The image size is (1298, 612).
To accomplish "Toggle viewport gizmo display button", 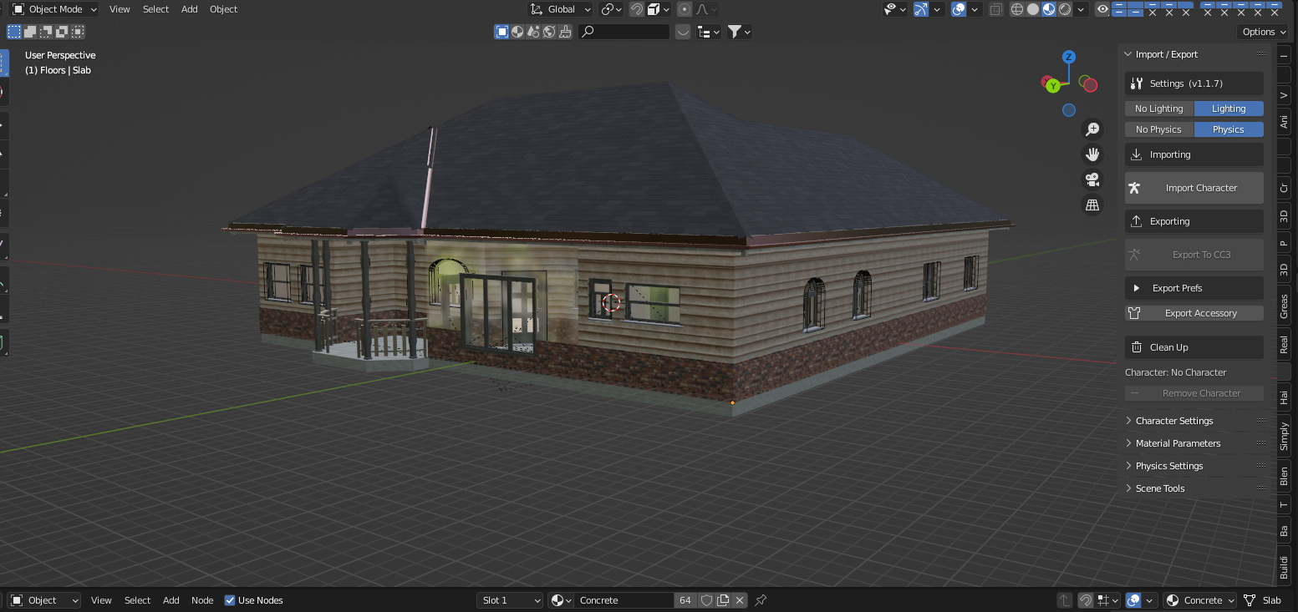I will click(921, 9).
